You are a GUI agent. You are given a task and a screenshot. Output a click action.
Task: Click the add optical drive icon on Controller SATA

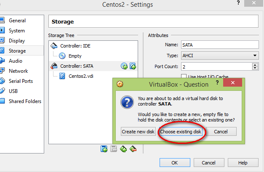pyautogui.click(x=124, y=66)
